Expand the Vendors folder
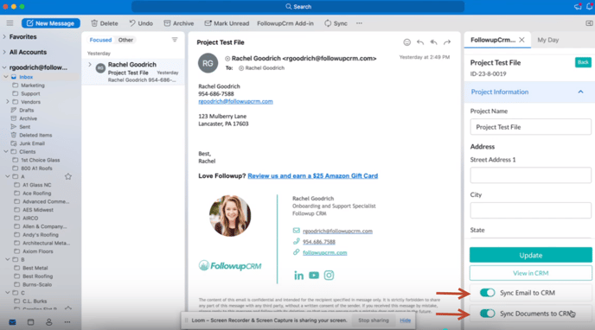 pyautogui.click(x=7, y=102)
